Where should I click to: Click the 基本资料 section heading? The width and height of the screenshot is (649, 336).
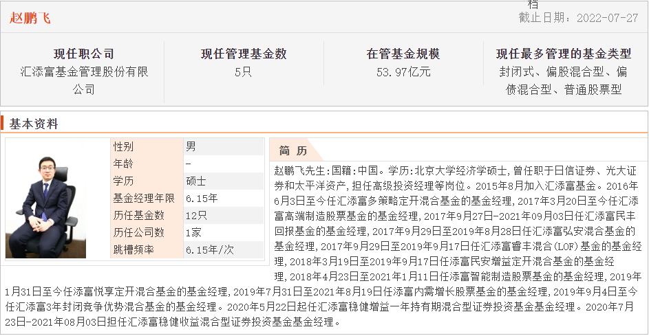pyautogui.click(x=34, y=124)
